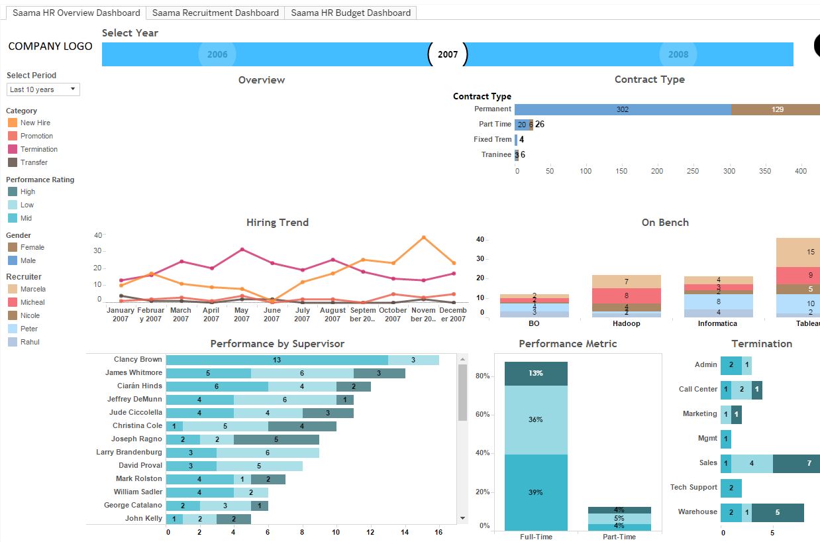The image size is (820, 542).
Task: Select year 2006 on the year slider
Action: point(217,54)
